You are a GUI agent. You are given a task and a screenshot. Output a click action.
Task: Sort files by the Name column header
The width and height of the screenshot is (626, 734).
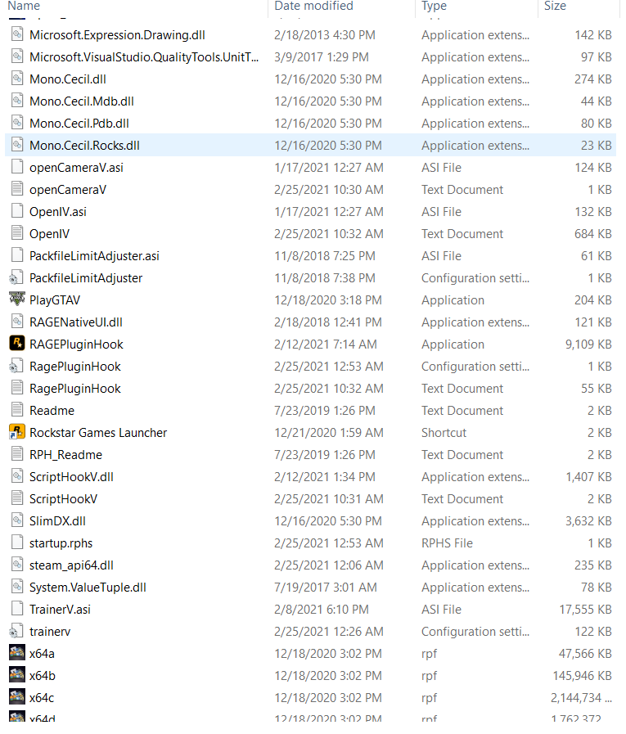[x=24, y=6]
